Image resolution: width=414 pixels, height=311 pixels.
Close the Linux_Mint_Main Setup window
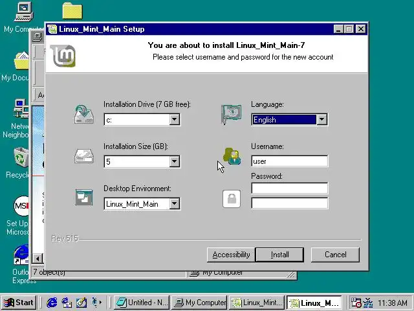tap(361, 29)
